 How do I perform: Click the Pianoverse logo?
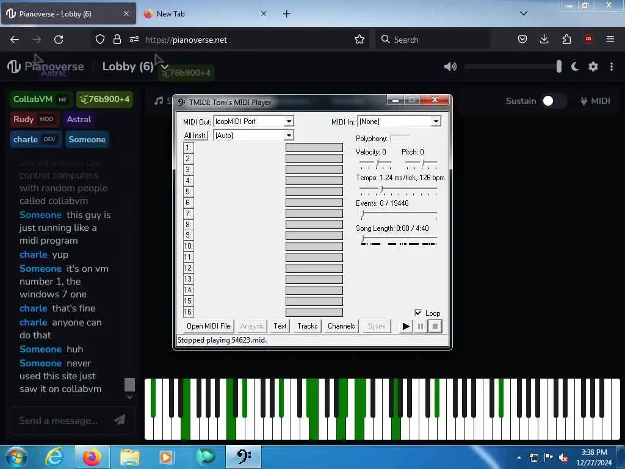click(x=46, y=66)
